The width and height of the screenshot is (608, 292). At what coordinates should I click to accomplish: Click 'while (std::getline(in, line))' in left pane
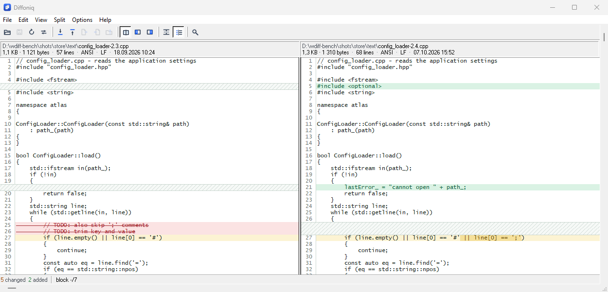pos(80,212)
